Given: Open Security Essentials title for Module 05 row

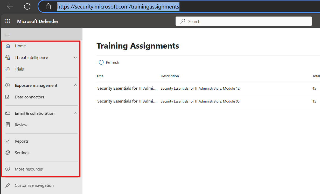Looking at the screenshot, I should click(127, 101).
